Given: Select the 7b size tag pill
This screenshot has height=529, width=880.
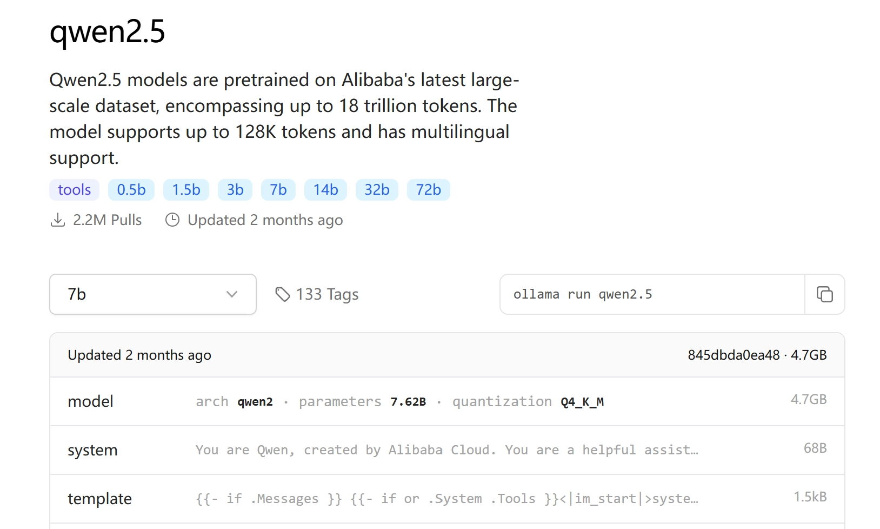Looking at the screenshot, I should (x=278, y=190).
